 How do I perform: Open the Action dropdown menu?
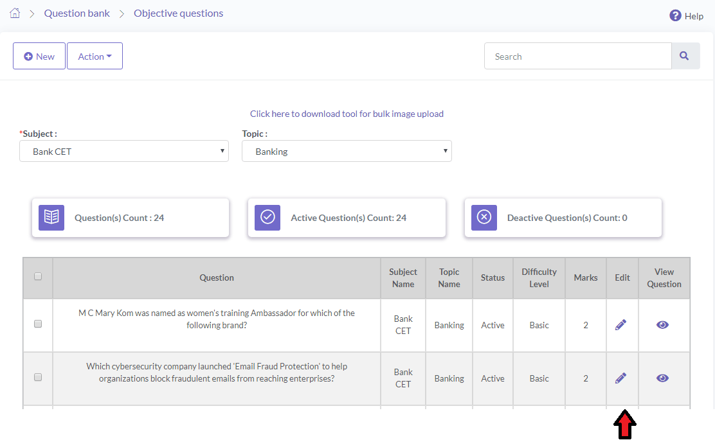tap(95, 57)
